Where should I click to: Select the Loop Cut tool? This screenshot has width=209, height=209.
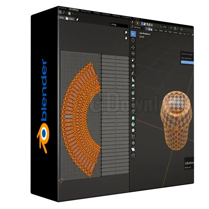click(133, 105)
